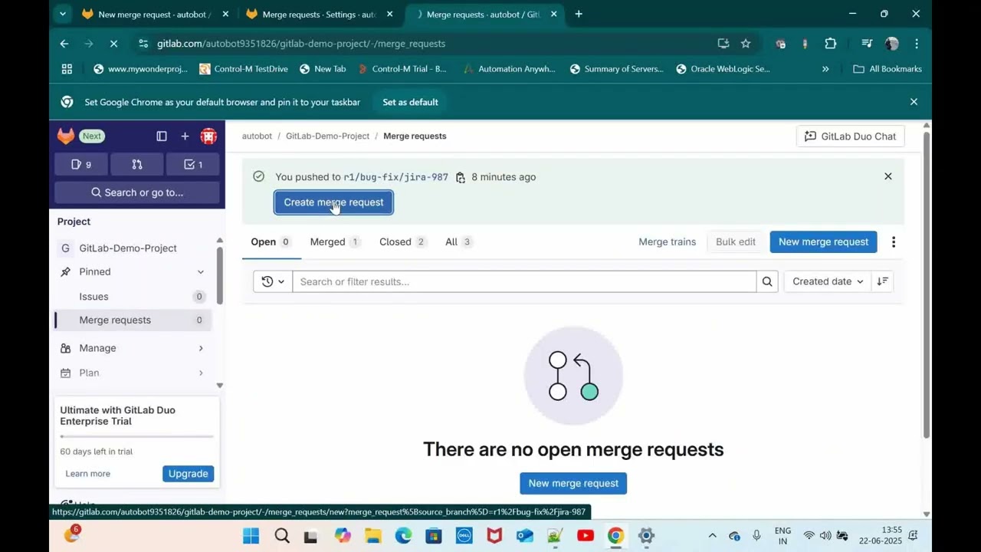Select the Merged tab

(x=335, y=242)
